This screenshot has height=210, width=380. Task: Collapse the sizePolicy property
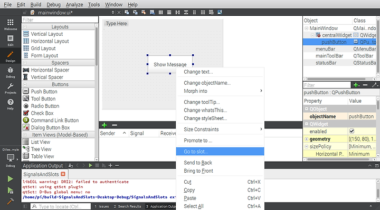click(x=306, y=146)
